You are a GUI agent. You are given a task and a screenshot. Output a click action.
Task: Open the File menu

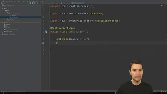2,1
